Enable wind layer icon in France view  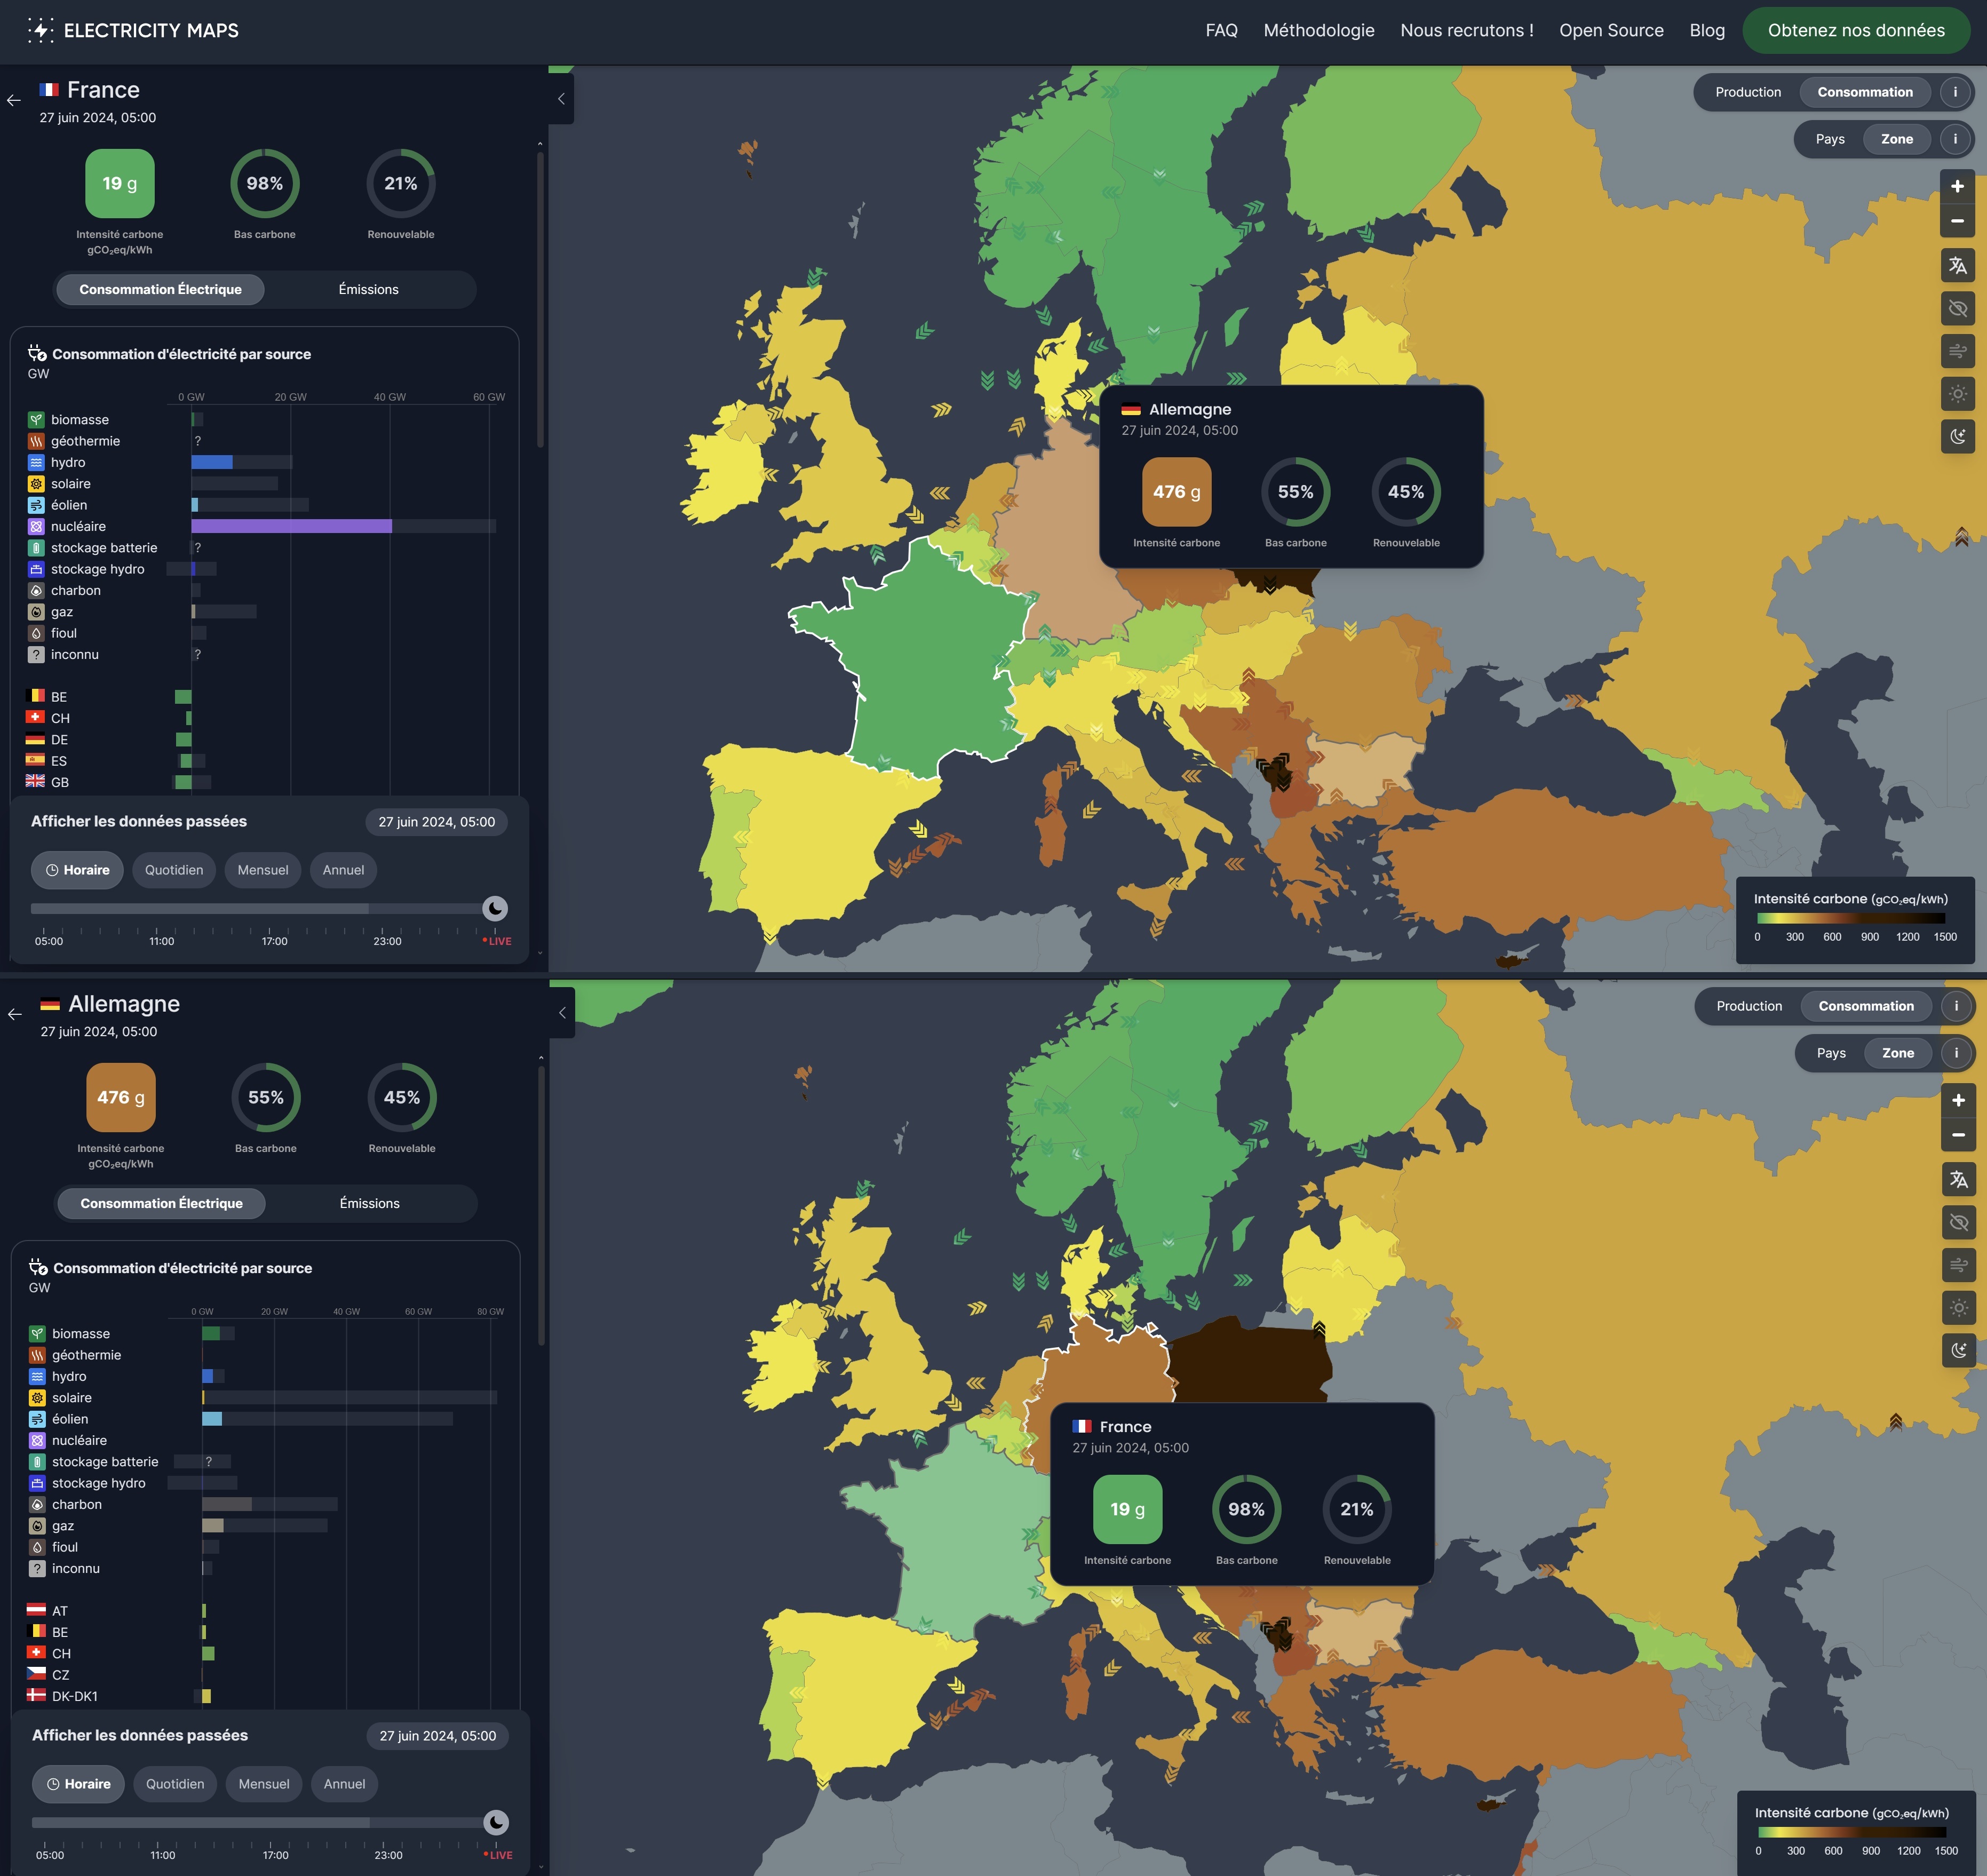pos(1957,351)
